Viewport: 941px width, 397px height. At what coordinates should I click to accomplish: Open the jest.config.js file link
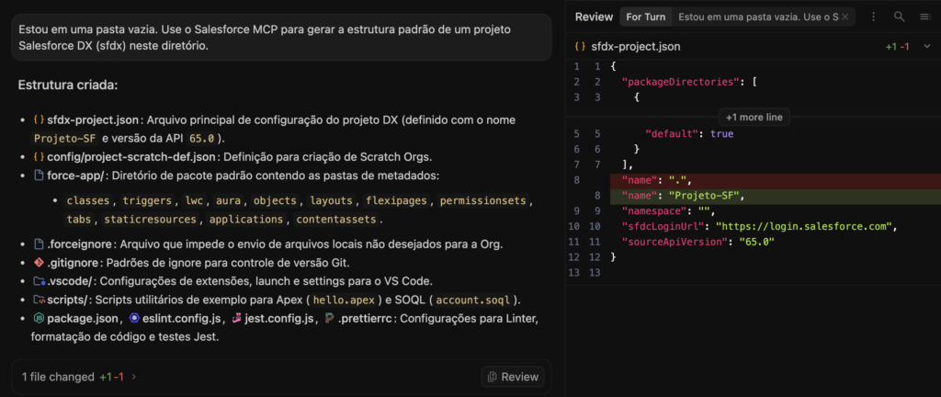278,319
